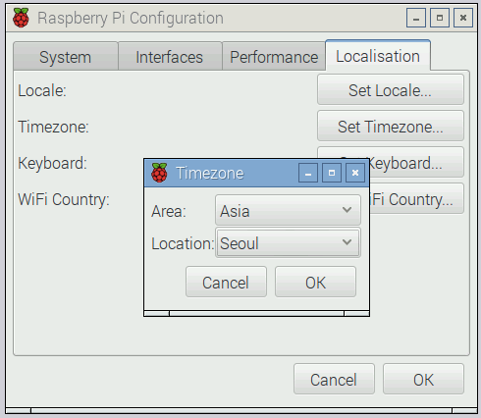
Task: Click the raspberry icon in Timezone dialog title
Action: [x=159, y=173]
